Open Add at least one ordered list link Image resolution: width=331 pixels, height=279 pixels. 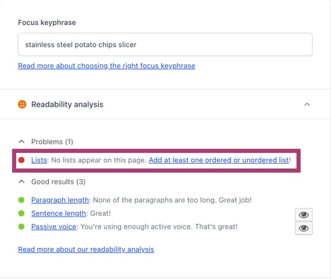[218, 160]
